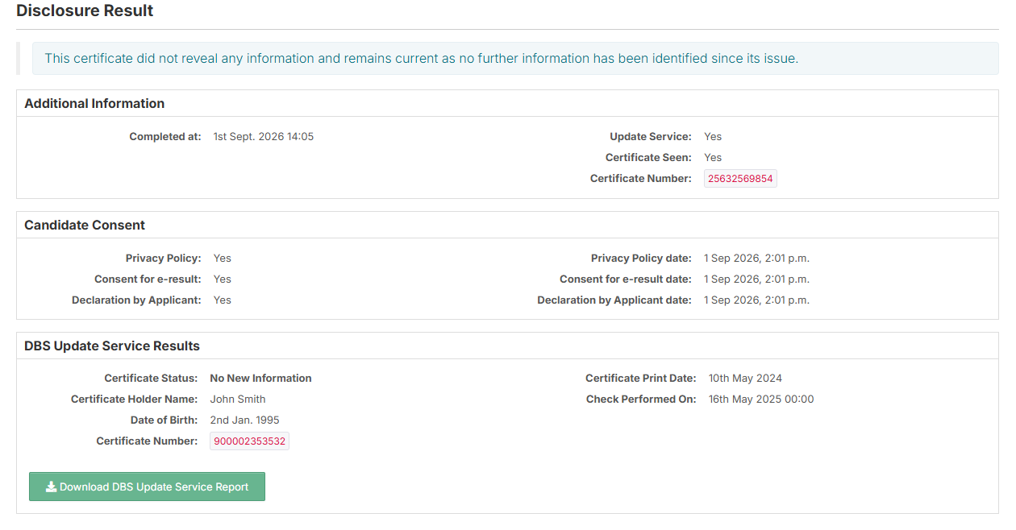
Task: Click the Yes value beside Certificate Seen
Action: (x=713, y=158)
